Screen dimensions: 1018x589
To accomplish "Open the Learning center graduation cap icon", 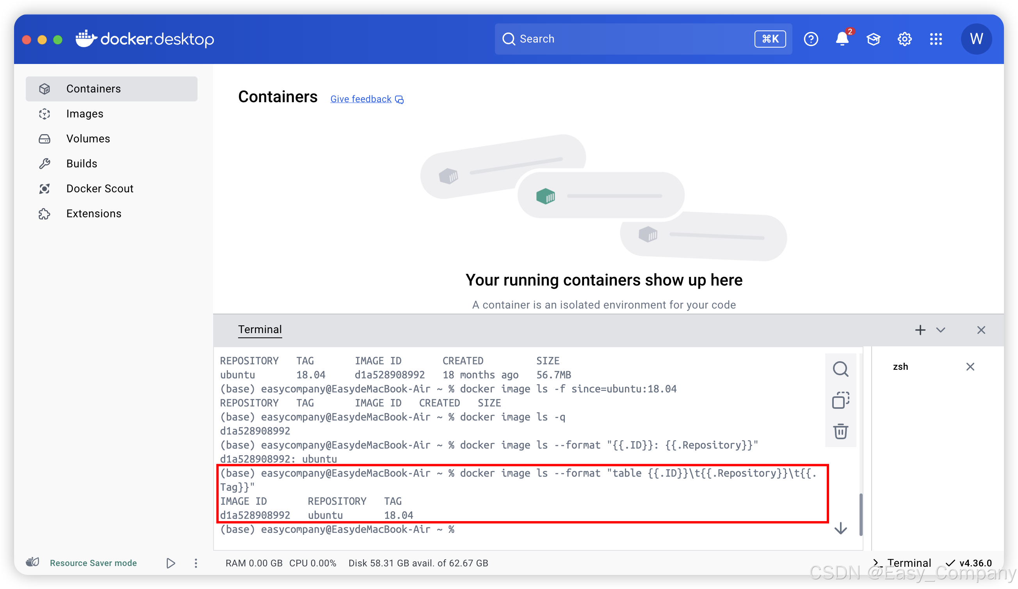I will (x=873, y=39).
